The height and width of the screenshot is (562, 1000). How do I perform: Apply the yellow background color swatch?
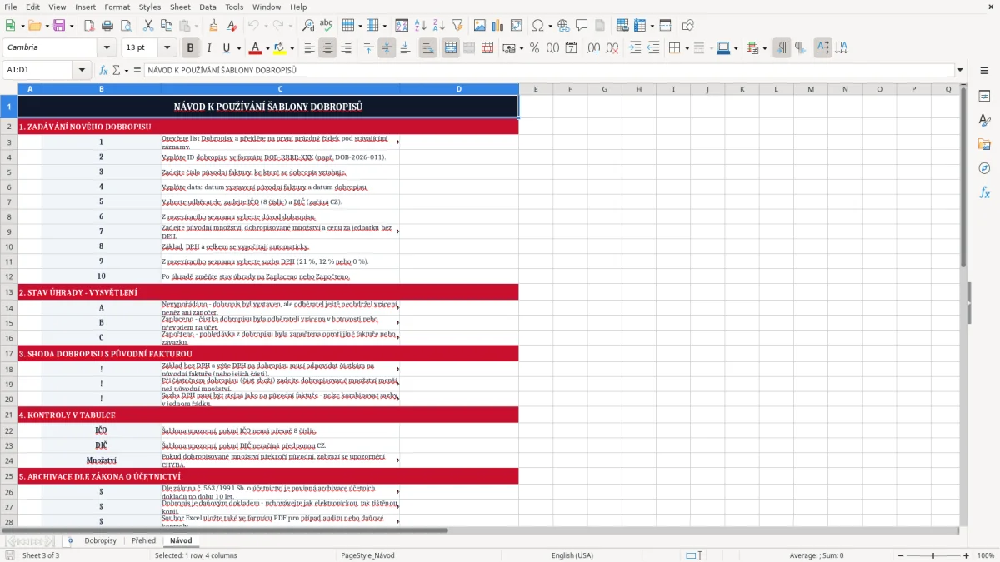(x=280, y=48)
